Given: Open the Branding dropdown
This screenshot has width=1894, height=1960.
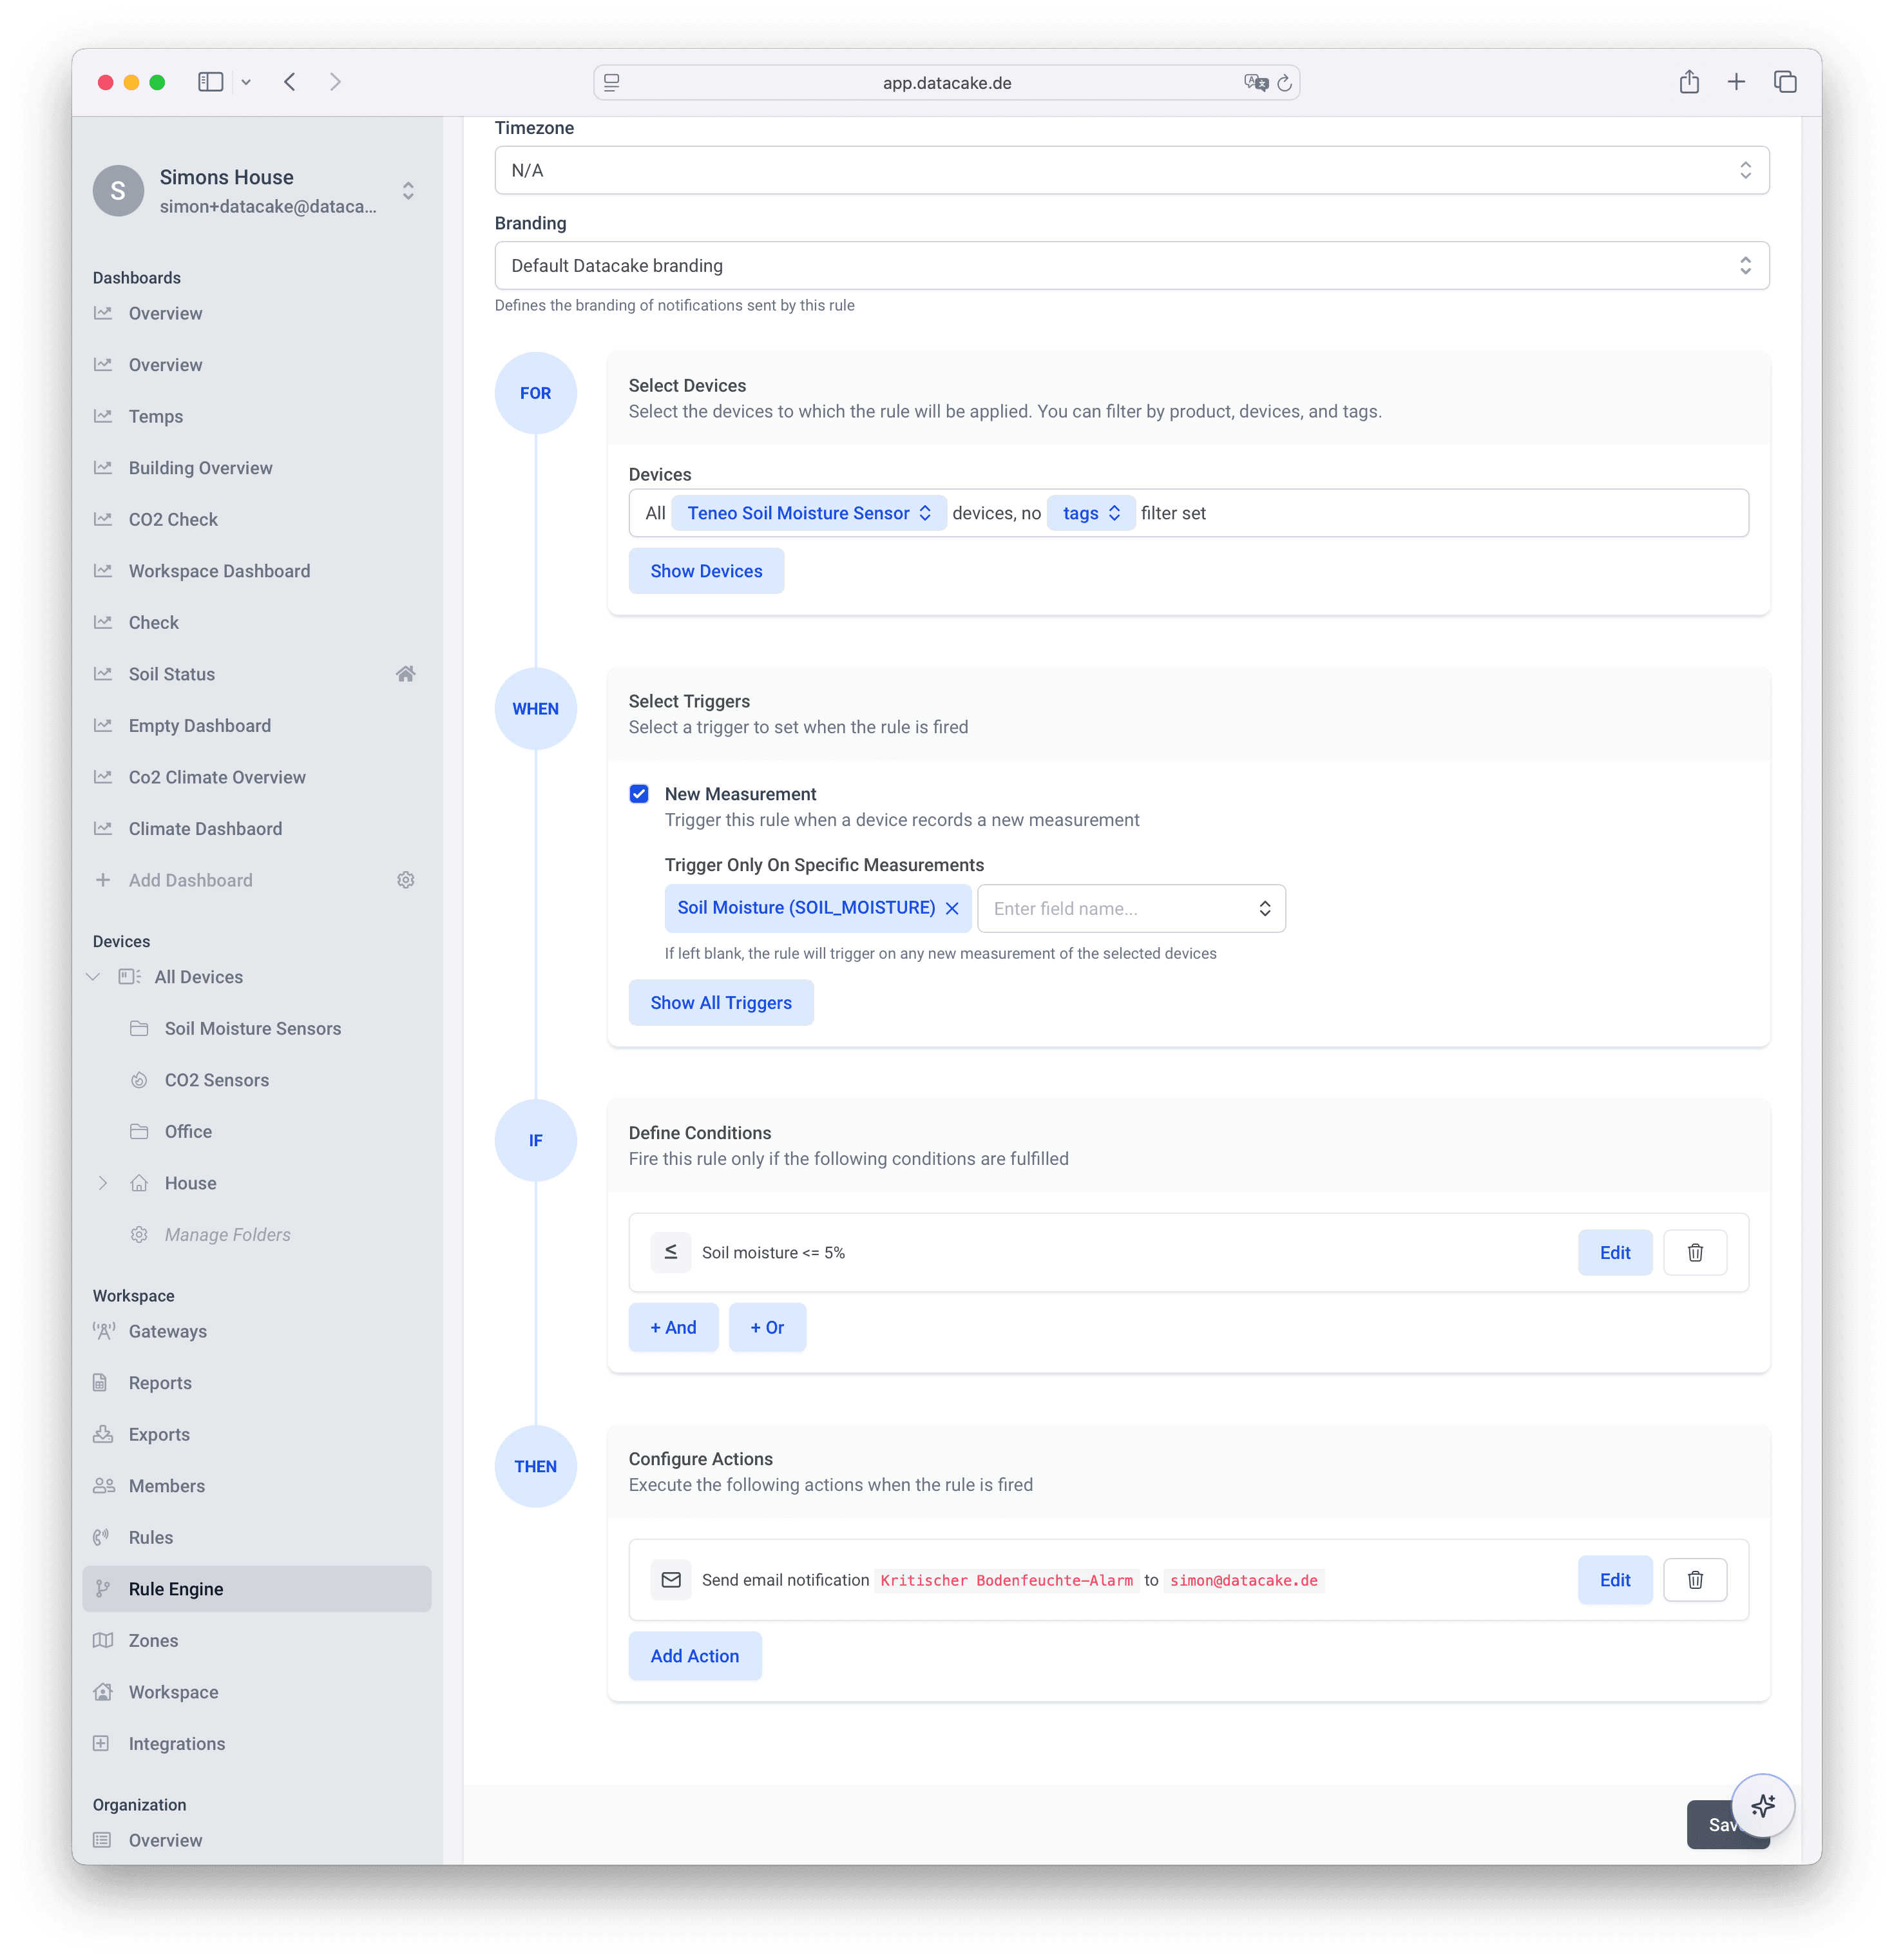Looking at the screenshot, I should coord(1131,265).
